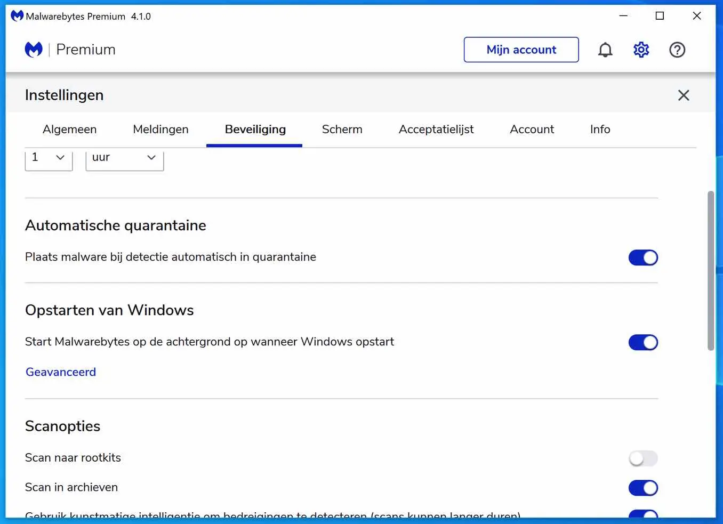Click 'Start Malwarebytes op de achtergrond' label
Image resolution: width=723 pixels, height=524 pixels.
pos(210,342)
